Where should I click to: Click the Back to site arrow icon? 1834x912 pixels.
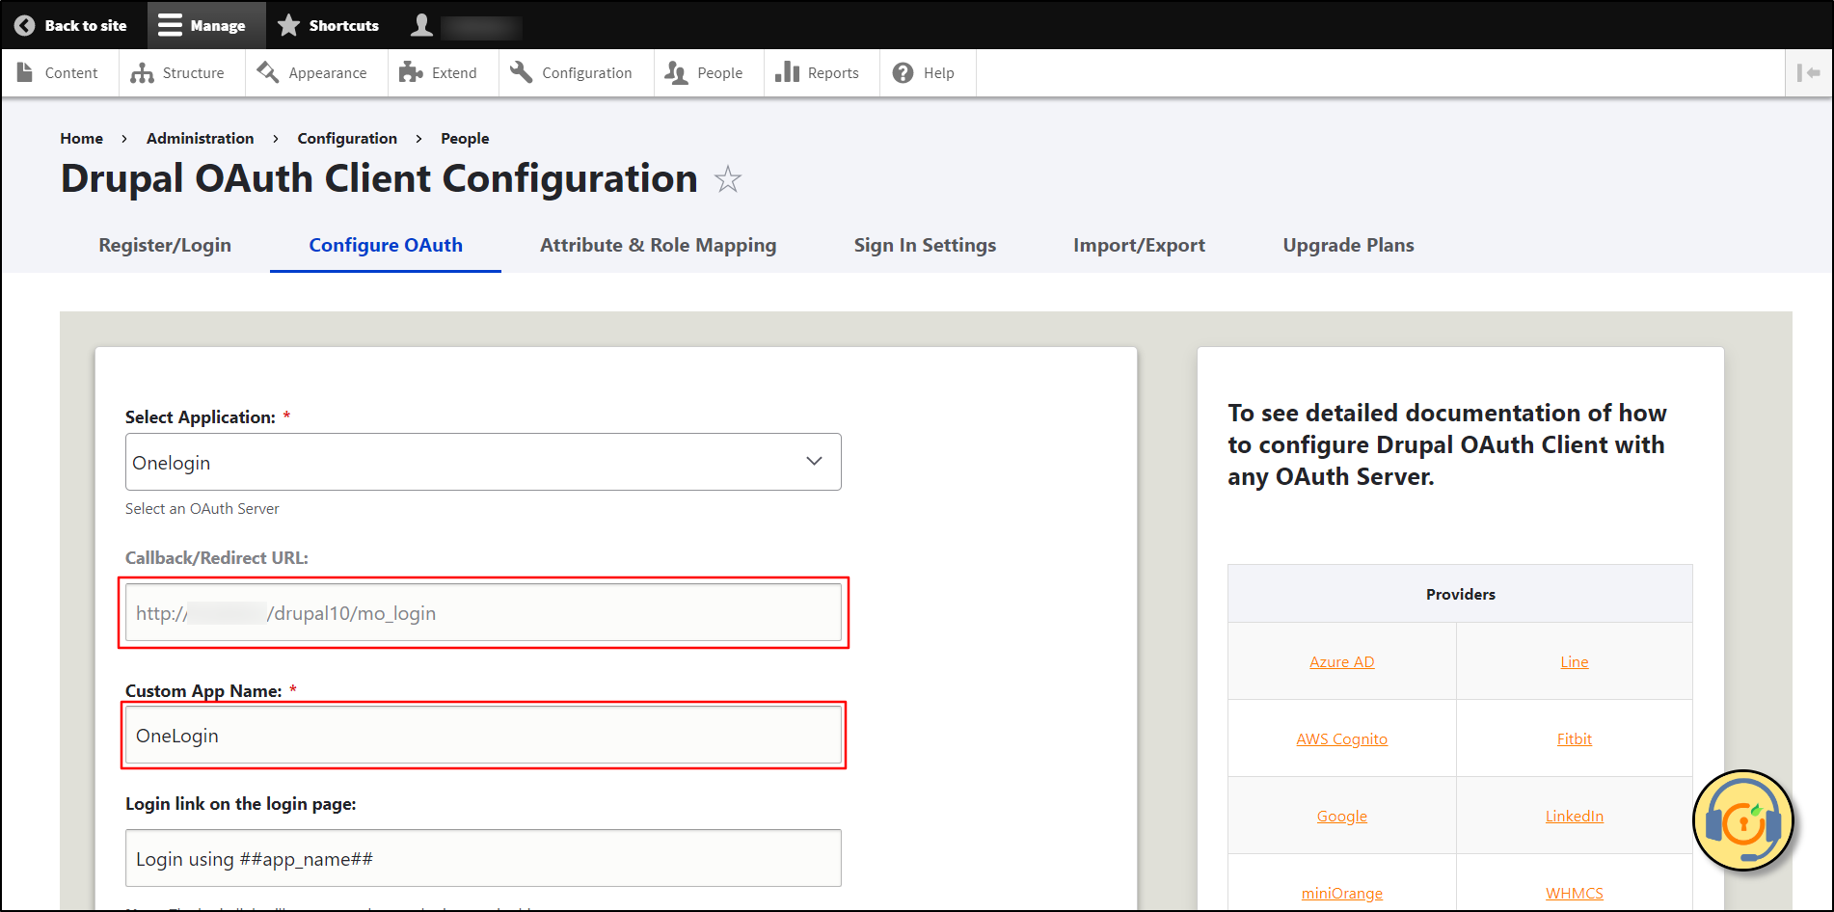tap(25, 26)
